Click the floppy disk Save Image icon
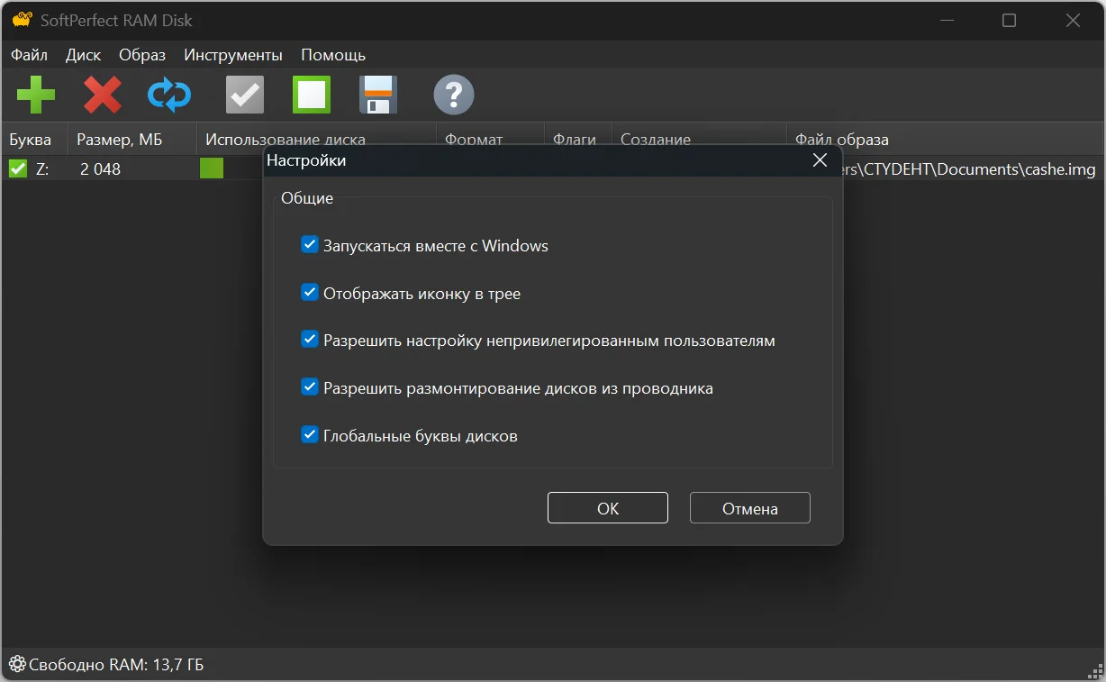This screenshot has height=682, width=1106. tap(378, 95)
